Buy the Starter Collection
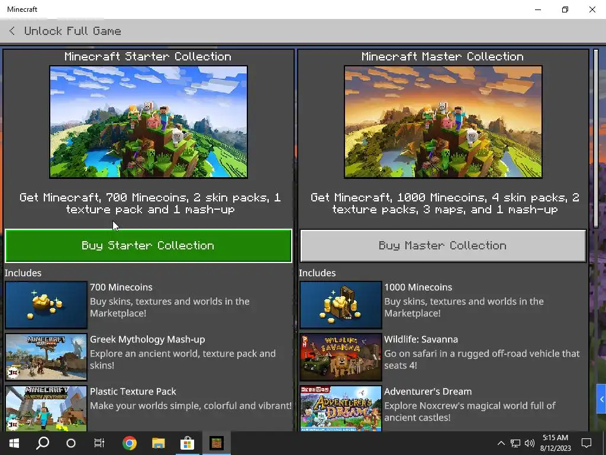The height and width of the screenshot is (455, 606). [148, 246]
